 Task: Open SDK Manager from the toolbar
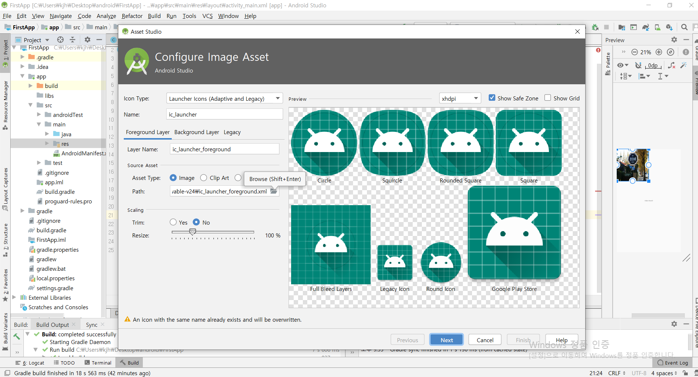(669, 27)
